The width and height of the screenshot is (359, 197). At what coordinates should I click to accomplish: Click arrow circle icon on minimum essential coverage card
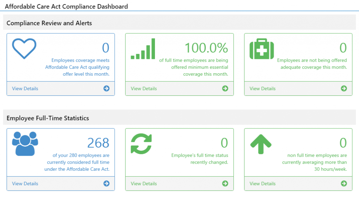(225, 88)
